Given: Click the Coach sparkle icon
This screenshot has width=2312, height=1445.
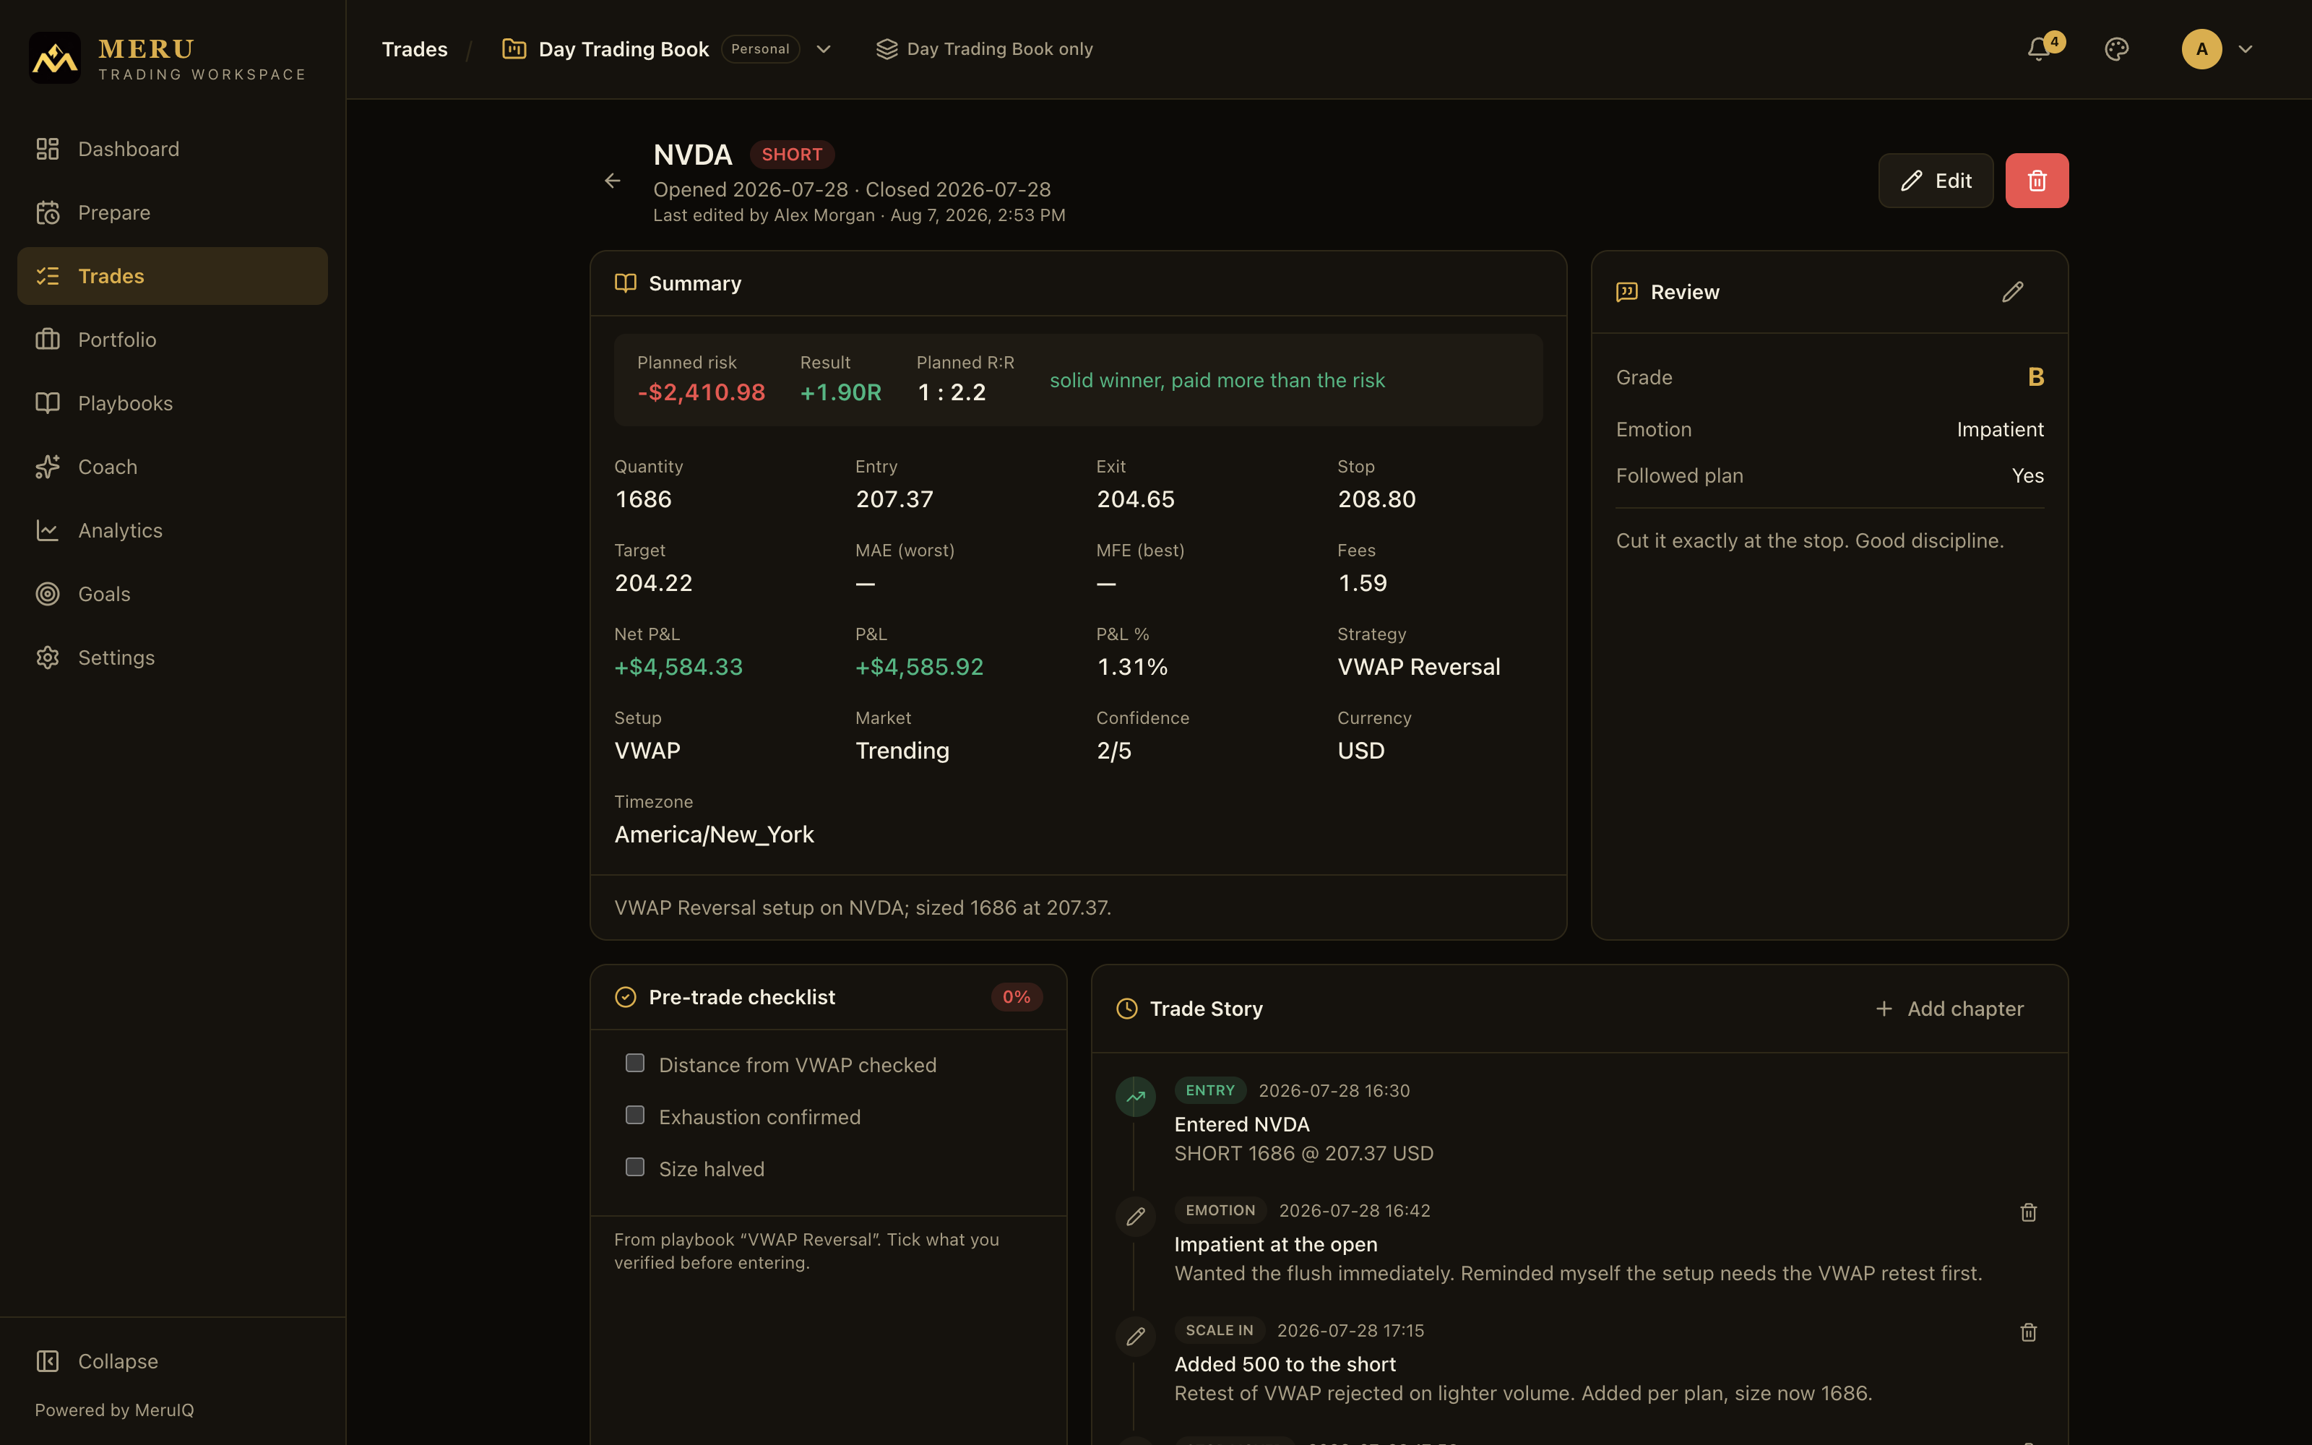Looking at the screenshot, I should [47, 467].
